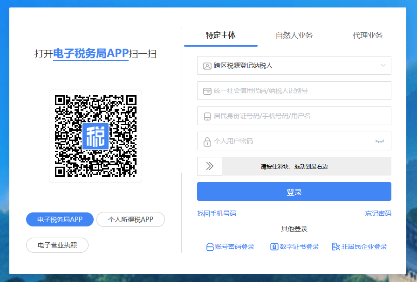Screen dimensions: 417x282
Task: Click the lock icon in password field
Action: coord(207,141)
